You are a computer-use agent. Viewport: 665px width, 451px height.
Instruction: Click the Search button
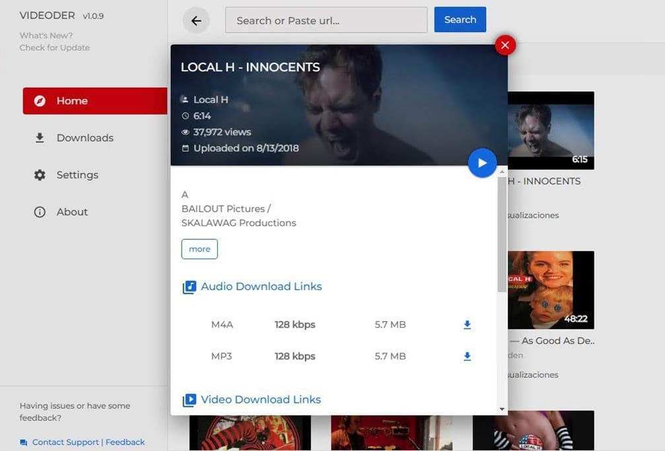click(x=460, y=20)
